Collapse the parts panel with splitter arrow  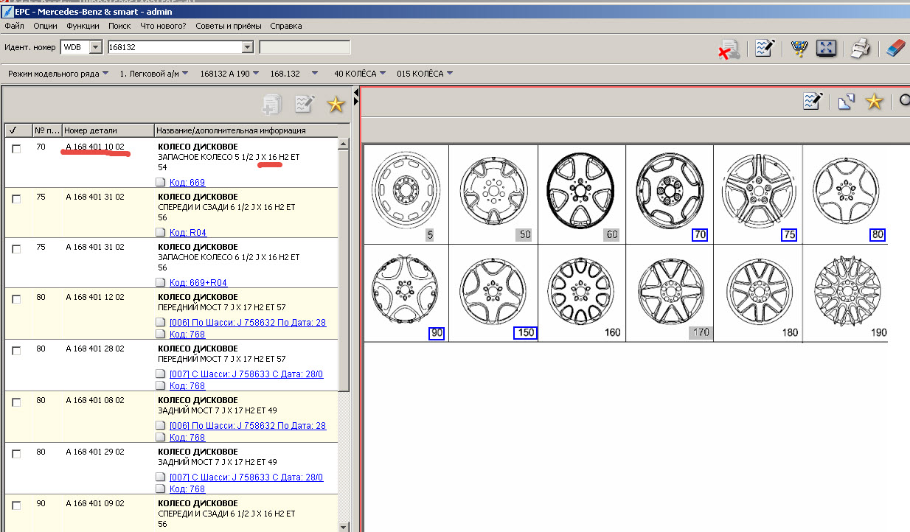355,91
